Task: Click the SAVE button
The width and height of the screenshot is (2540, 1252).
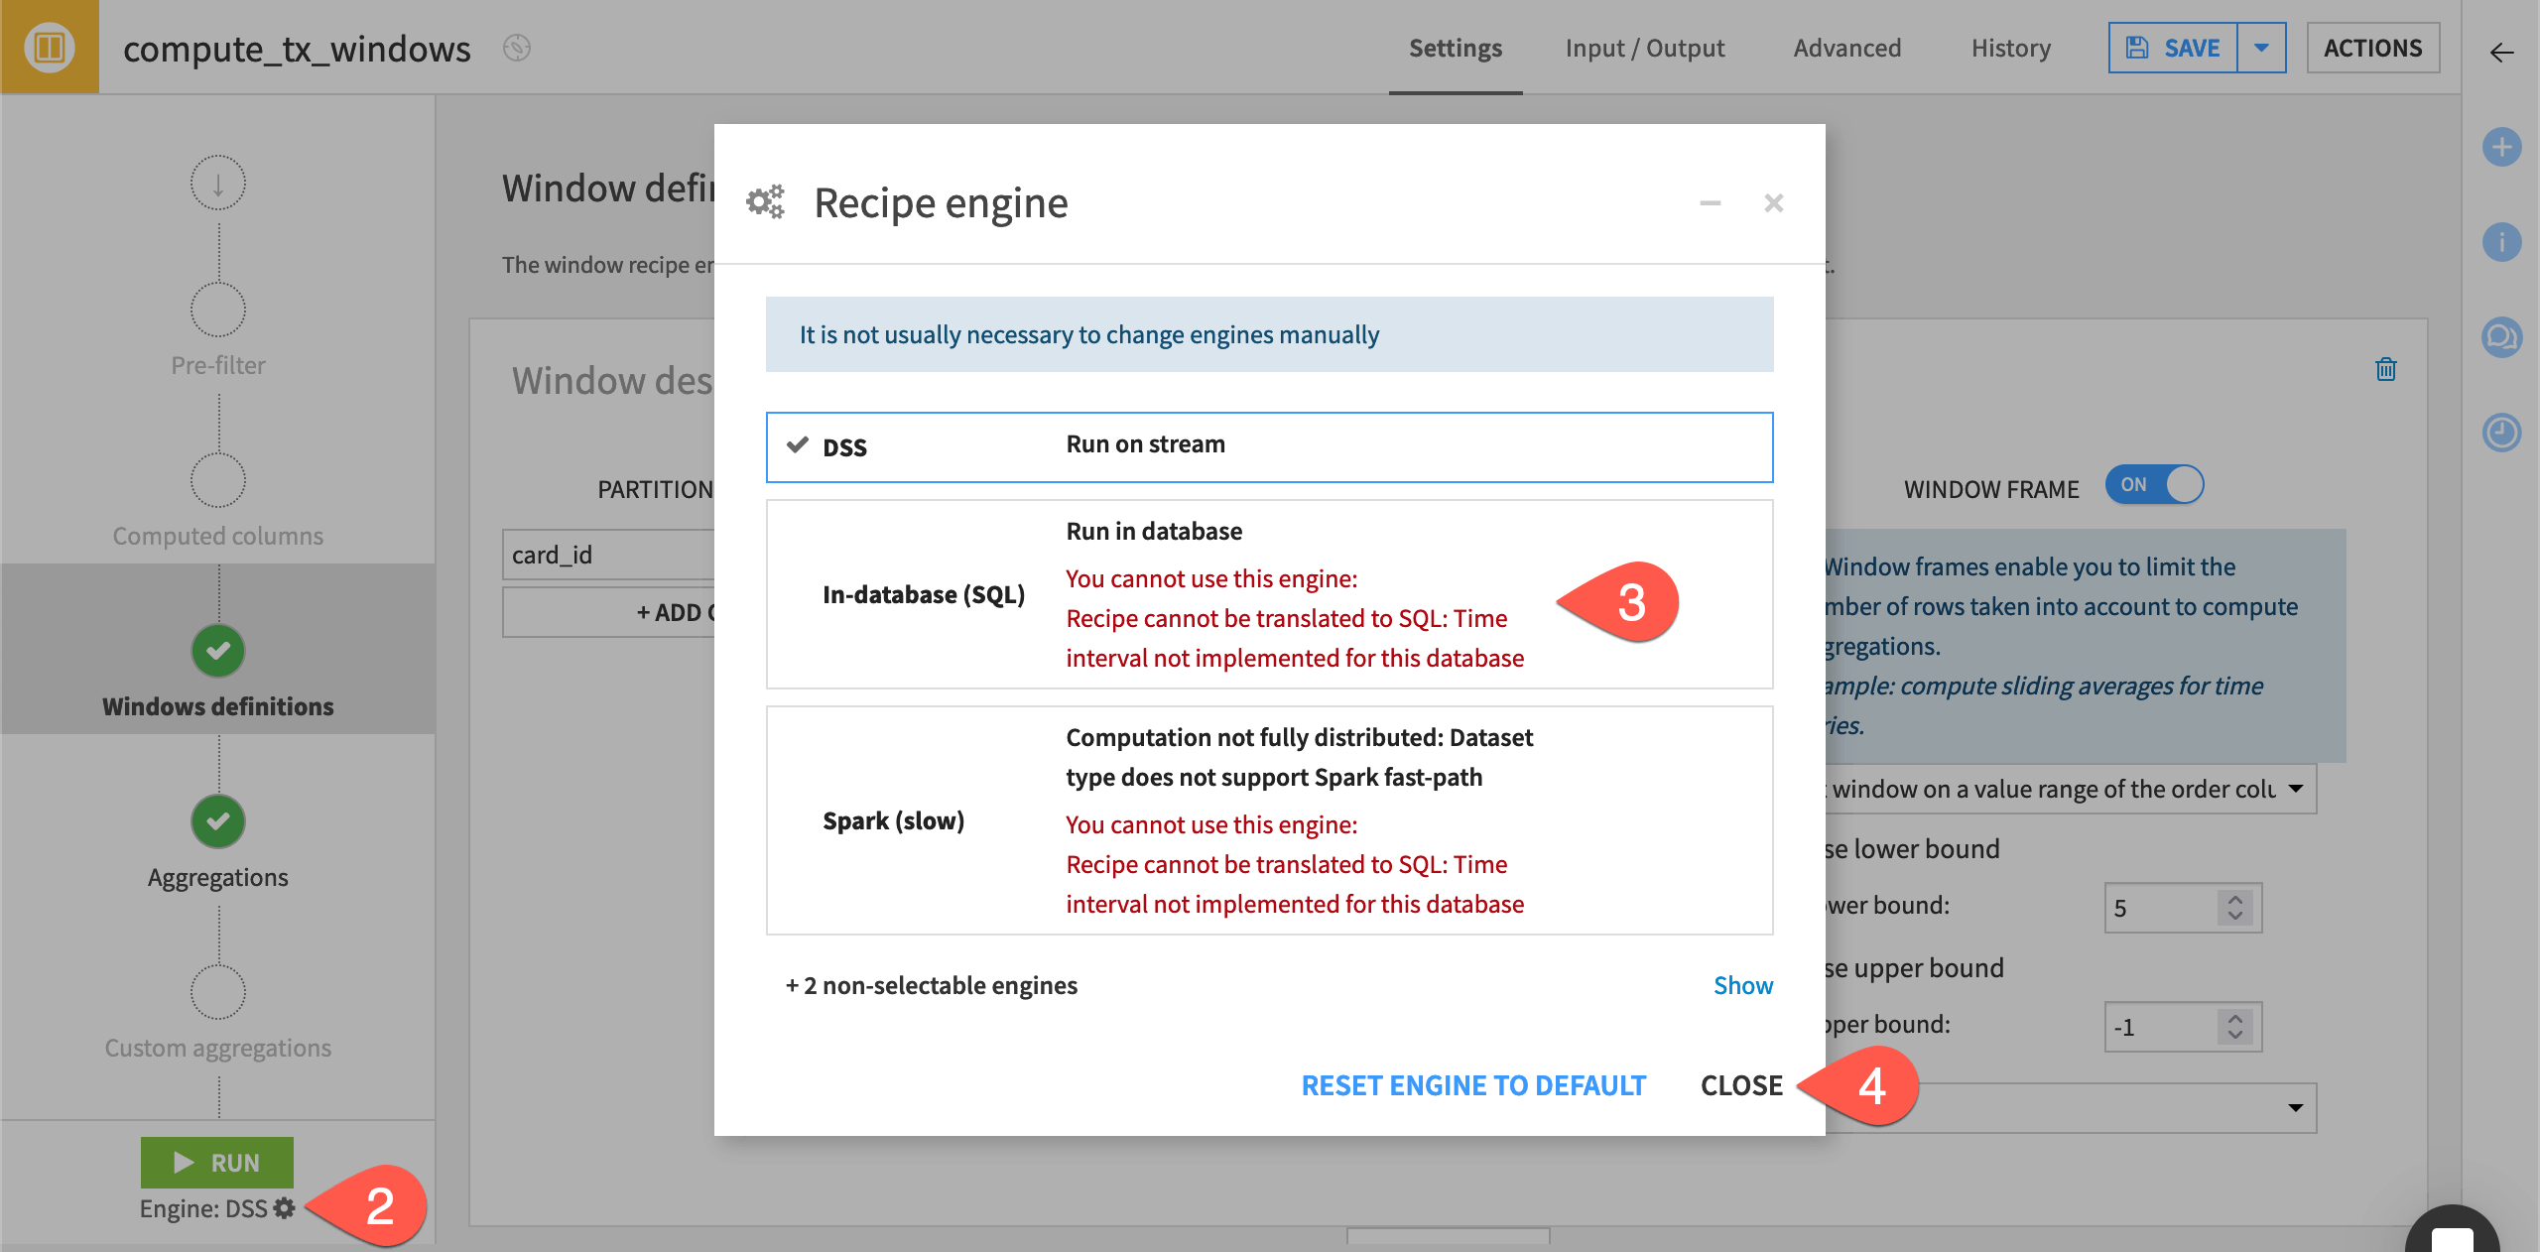Action: pos(2173,48)
